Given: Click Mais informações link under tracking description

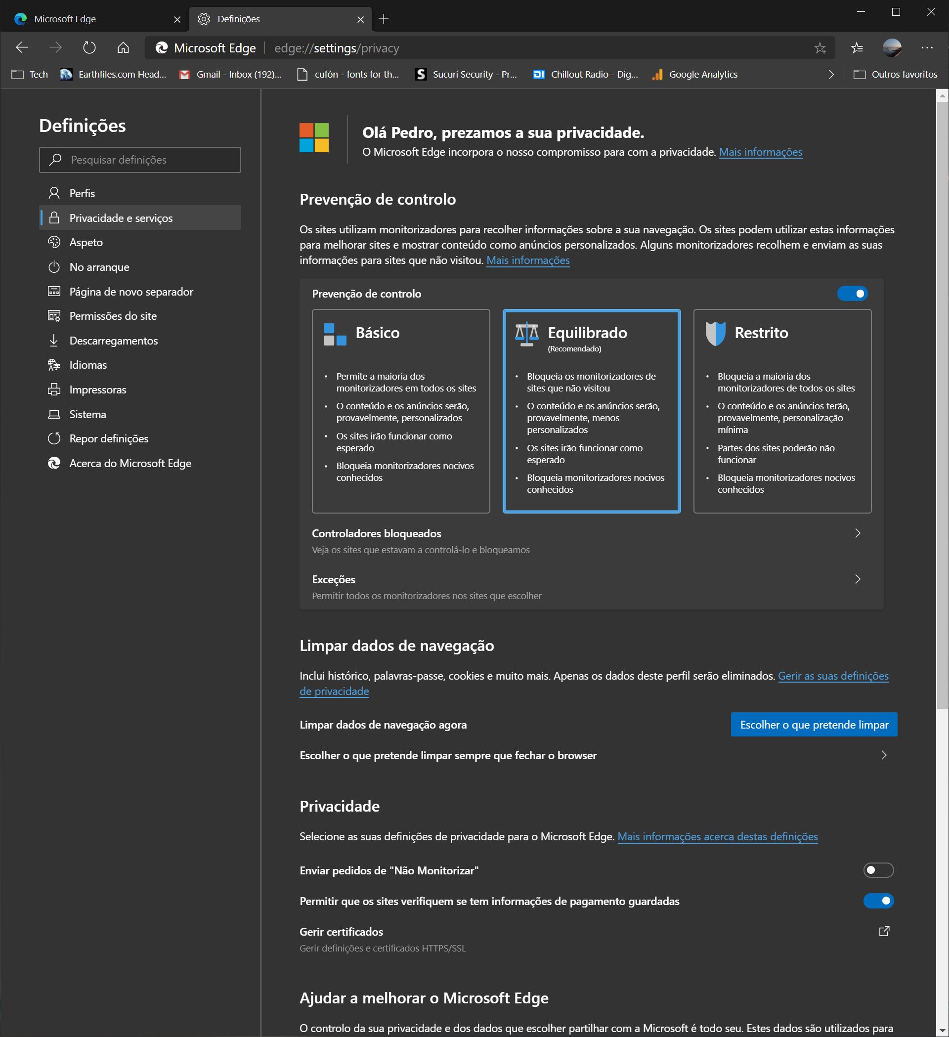Looking at the screenshot, I should click(528, 260).
